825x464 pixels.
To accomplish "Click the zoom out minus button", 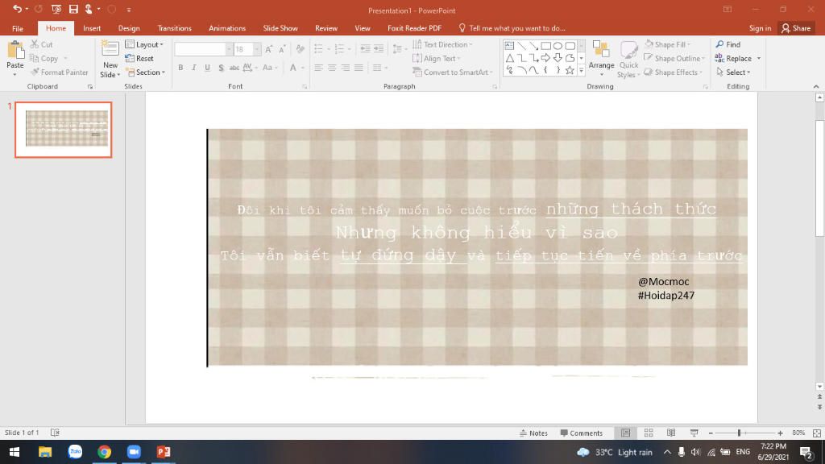I will tap(711, 433).
